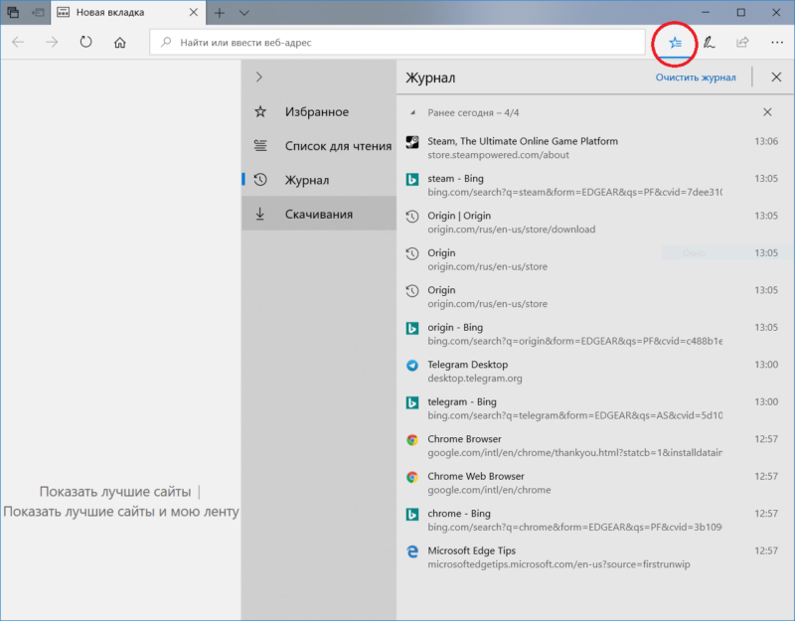Click Bing favicon beside telegram - Bing
795x621 pixels.
pos(412,402)
